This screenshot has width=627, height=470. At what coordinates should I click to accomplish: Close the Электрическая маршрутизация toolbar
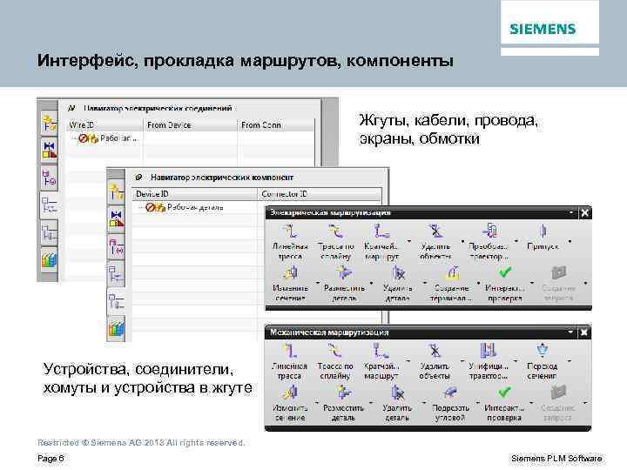click(584, 212)
